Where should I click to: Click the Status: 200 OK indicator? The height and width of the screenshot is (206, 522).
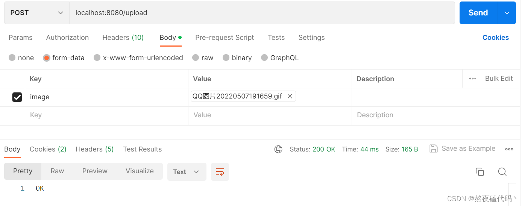[x=313, y=149]
